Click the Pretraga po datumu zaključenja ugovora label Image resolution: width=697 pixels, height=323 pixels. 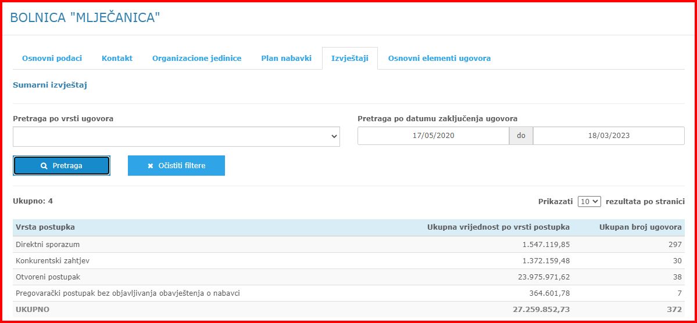[437, 119]
